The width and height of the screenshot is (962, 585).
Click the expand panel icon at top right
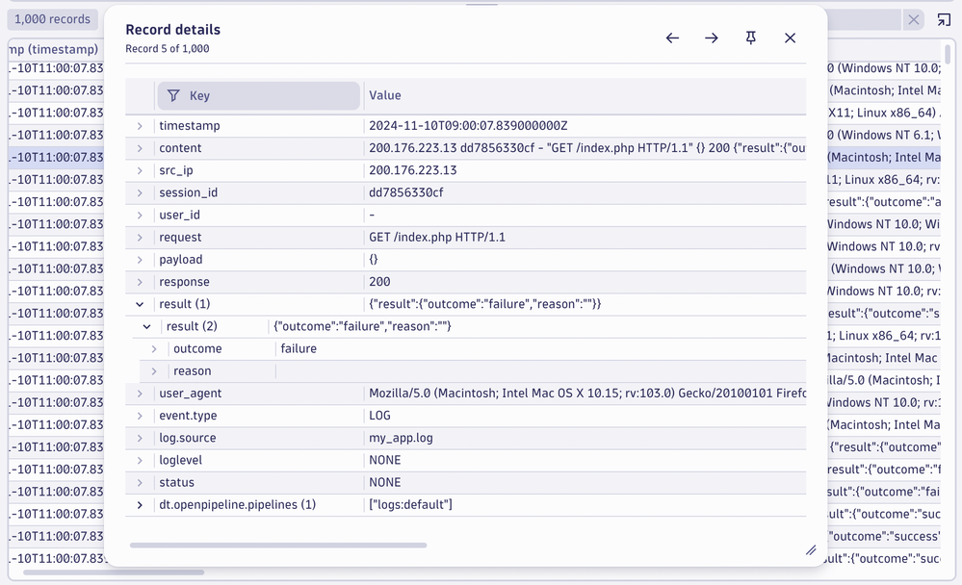tap(944, 19)
